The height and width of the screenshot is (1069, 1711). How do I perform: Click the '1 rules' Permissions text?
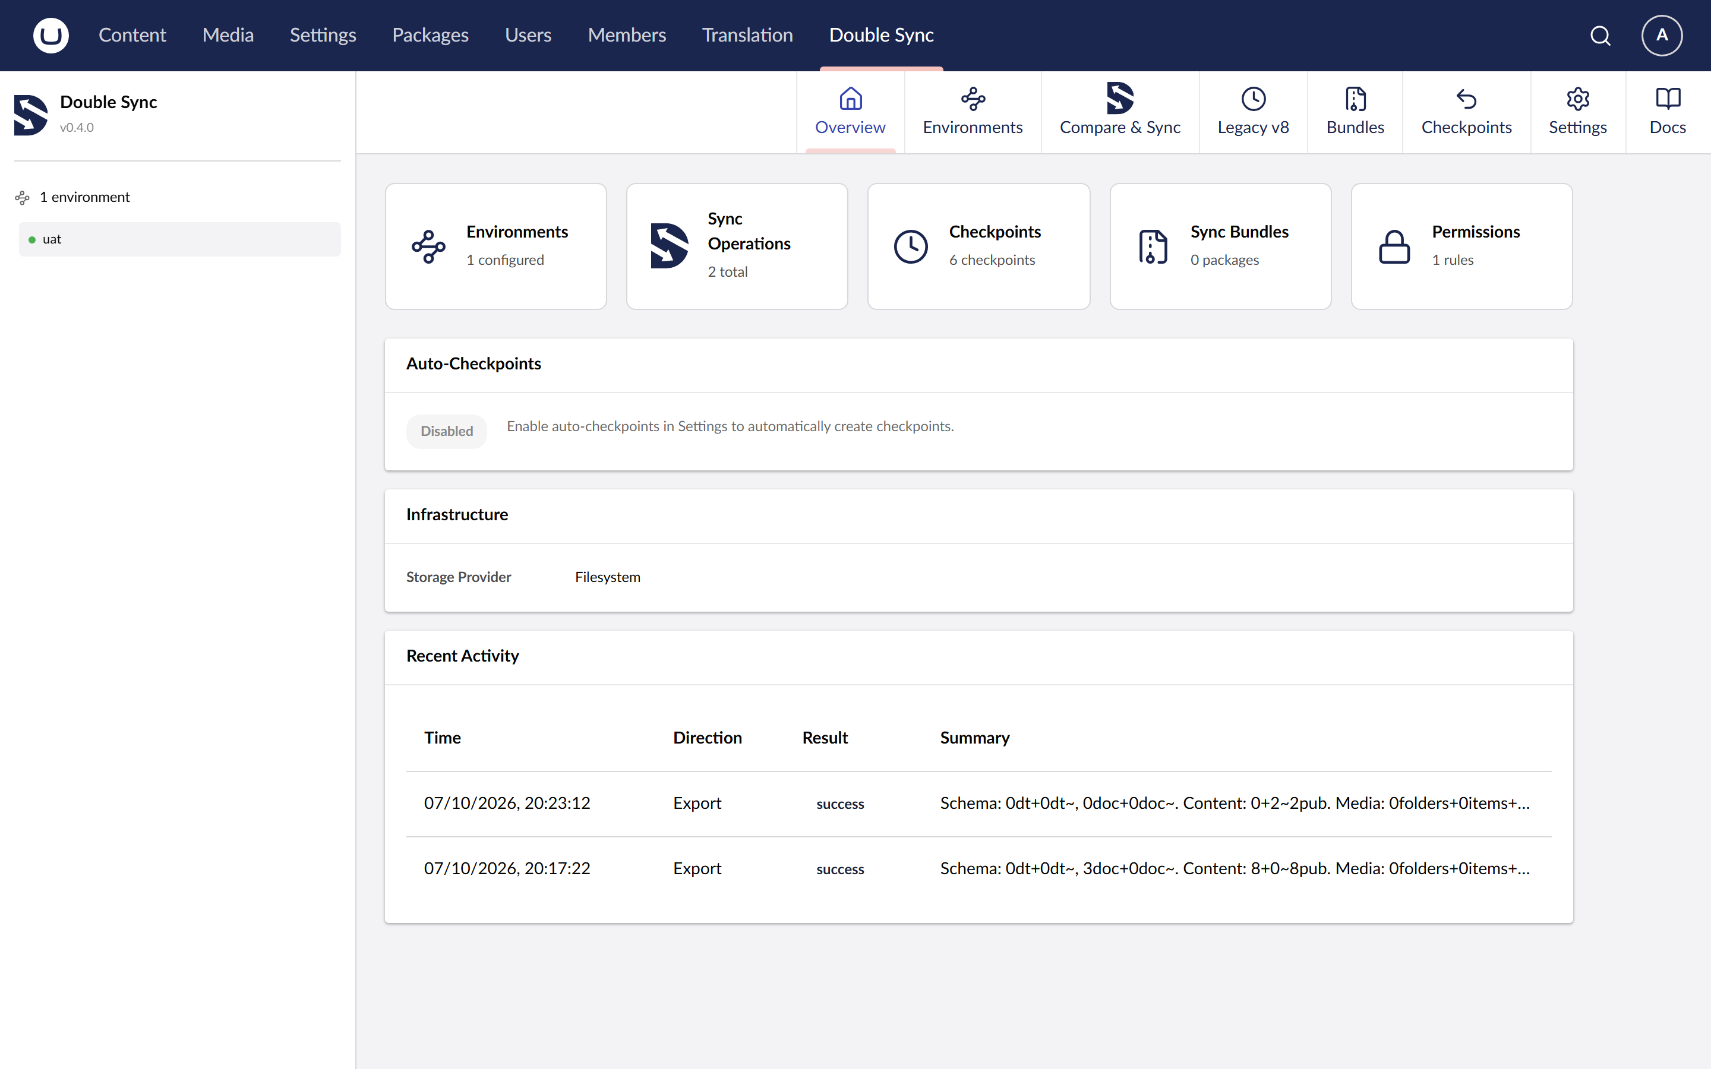(1453, 260)
